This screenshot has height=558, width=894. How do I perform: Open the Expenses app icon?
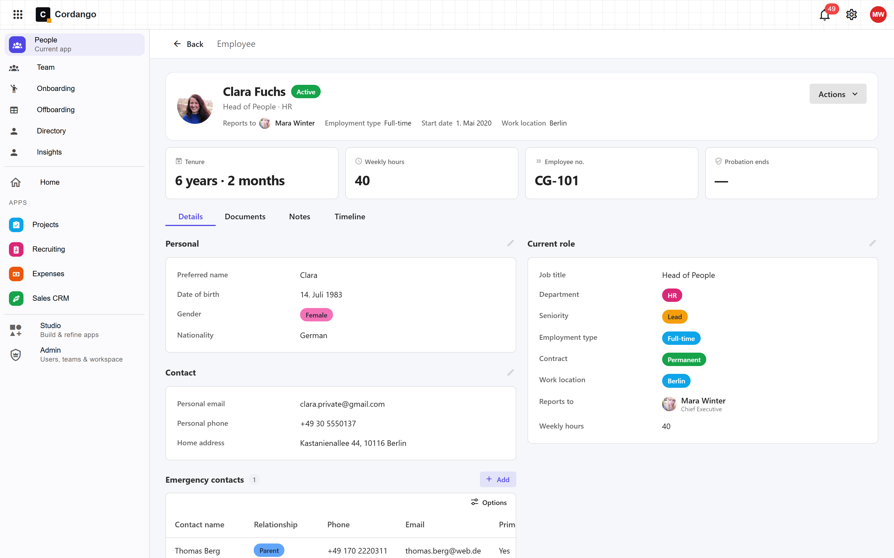[16, 274]
